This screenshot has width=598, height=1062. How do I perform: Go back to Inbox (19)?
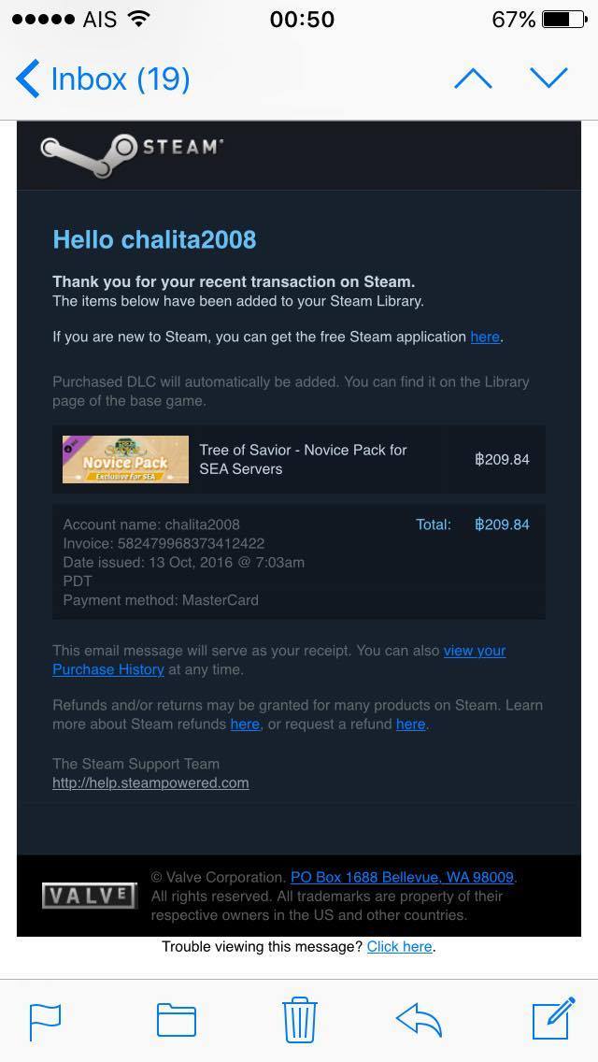pyautogui.click(x=103, y=79)
